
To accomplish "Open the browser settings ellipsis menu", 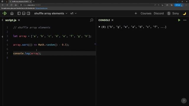I will pos(186,5).
